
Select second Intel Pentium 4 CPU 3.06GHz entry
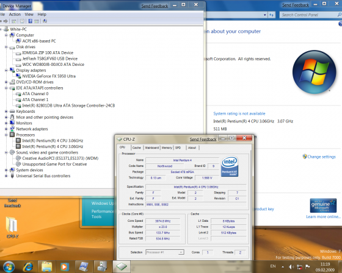click(x=53, y=146)
